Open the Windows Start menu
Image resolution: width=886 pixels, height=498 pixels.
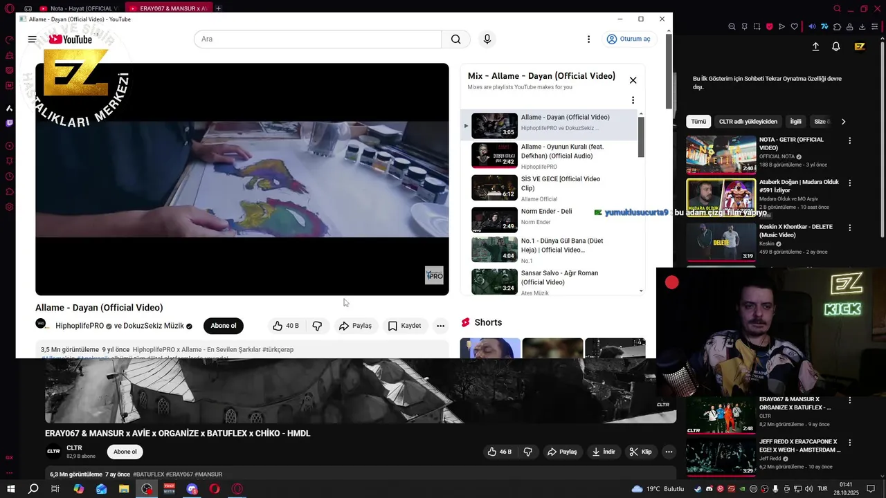[x=11, y=489]
